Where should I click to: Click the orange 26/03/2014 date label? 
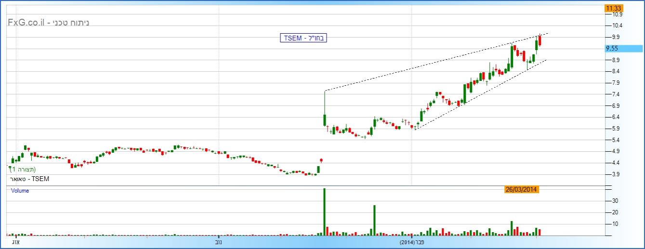click(521, 189)
